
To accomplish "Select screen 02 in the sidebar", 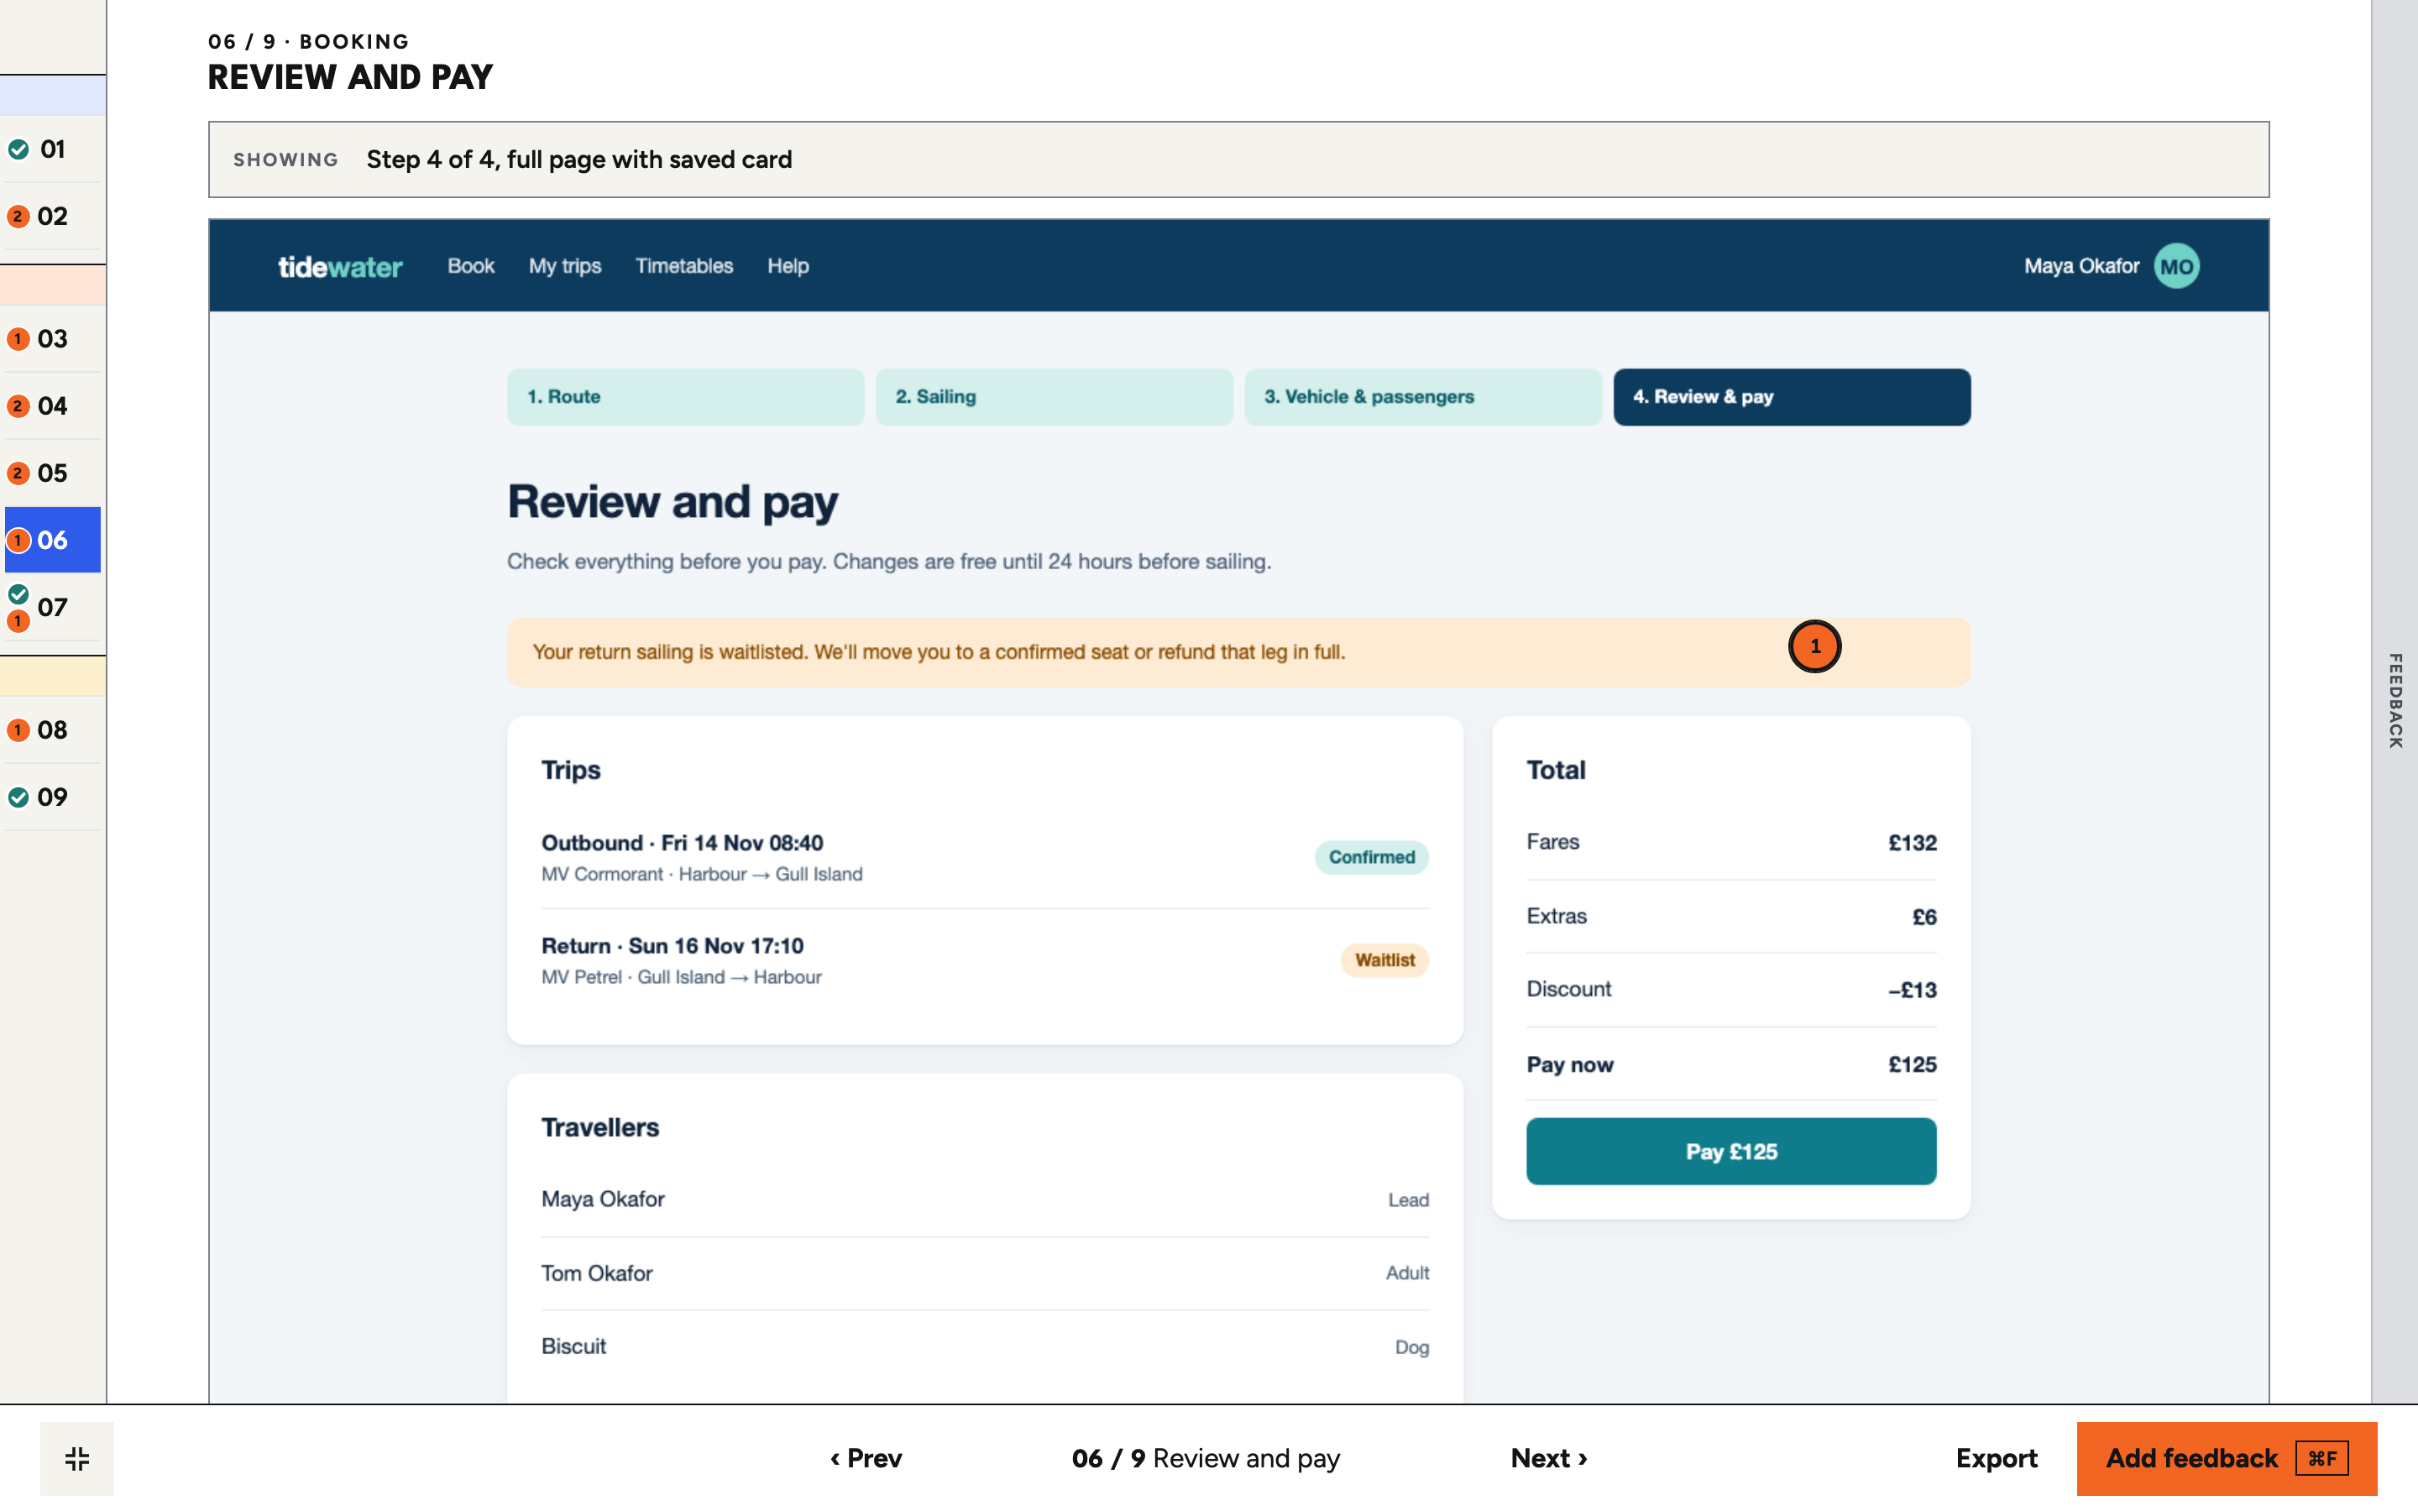I will 52,216.
